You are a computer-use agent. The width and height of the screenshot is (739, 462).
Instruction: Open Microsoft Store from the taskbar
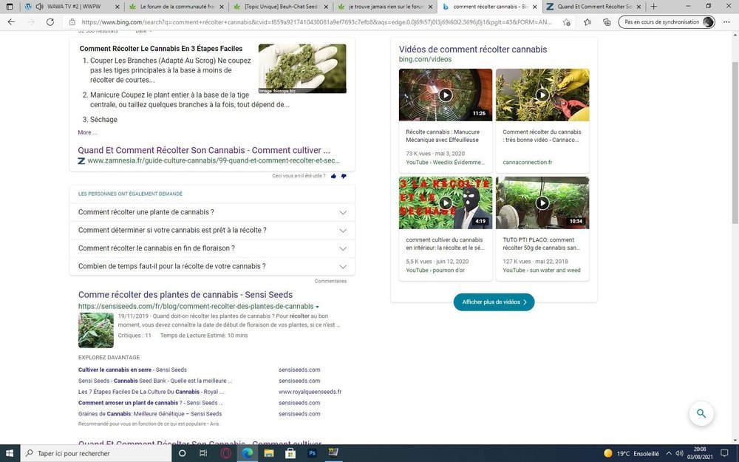pos(290,453)
